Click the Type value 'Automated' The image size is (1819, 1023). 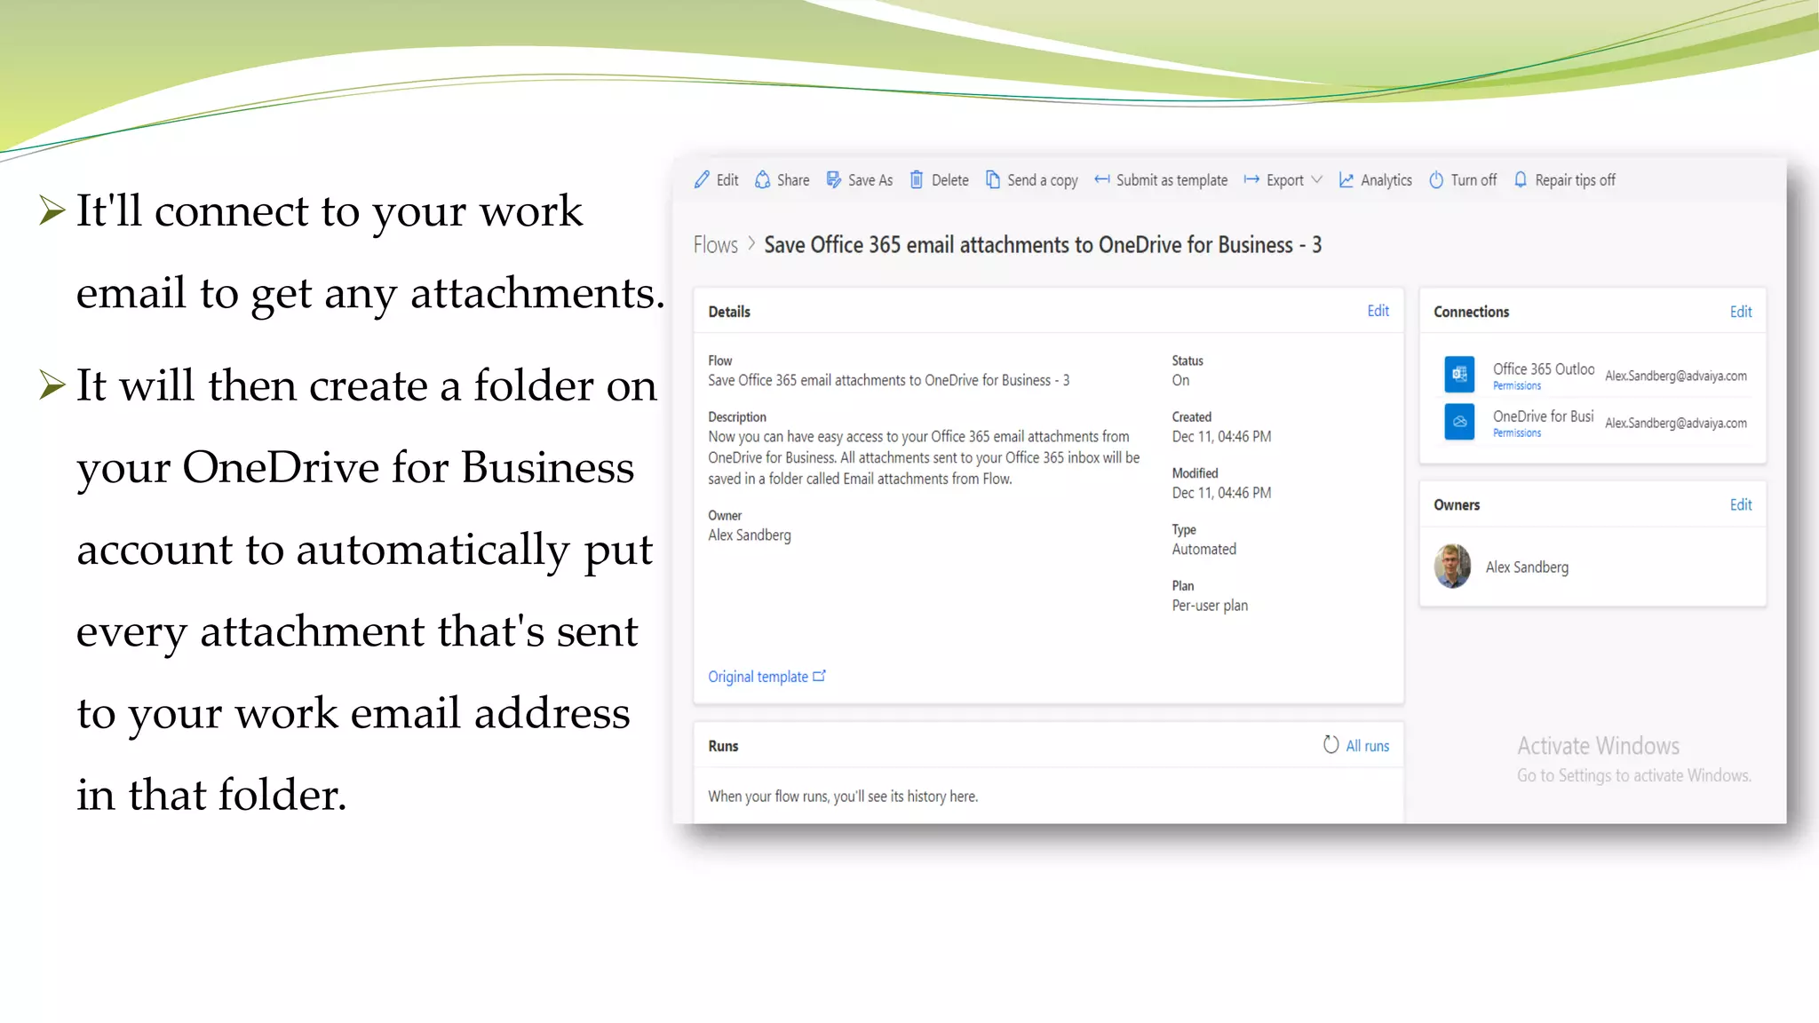pos(1203,549)
